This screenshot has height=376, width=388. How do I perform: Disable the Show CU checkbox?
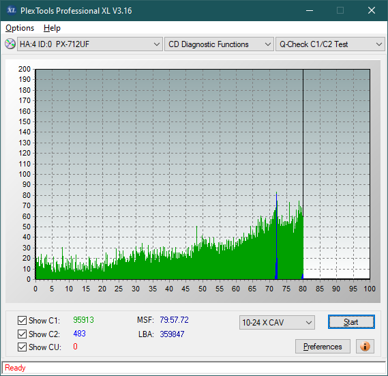(22, 347)
